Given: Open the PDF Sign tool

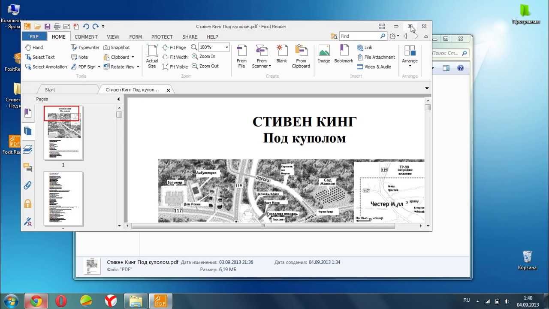Looking at the screenshot, I should pyautogui.click(x=83, y=67).
